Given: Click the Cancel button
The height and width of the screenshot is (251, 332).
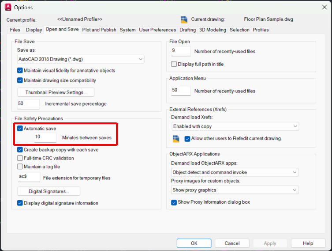Looking at the screenshot, I should click(232, 243).
